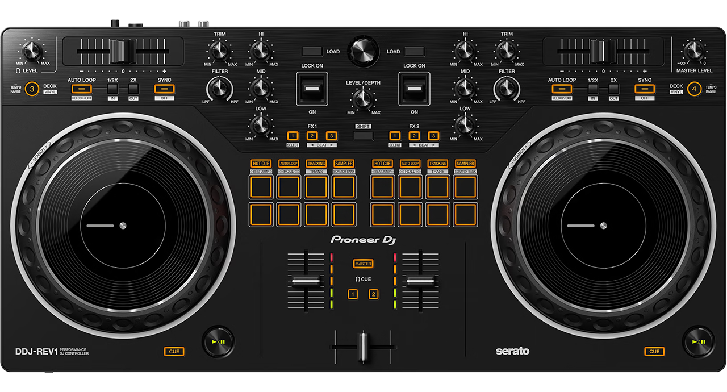Click the left channel FILTER knob
This screenshot has width=727, height=392.
[x=219, y=89]
